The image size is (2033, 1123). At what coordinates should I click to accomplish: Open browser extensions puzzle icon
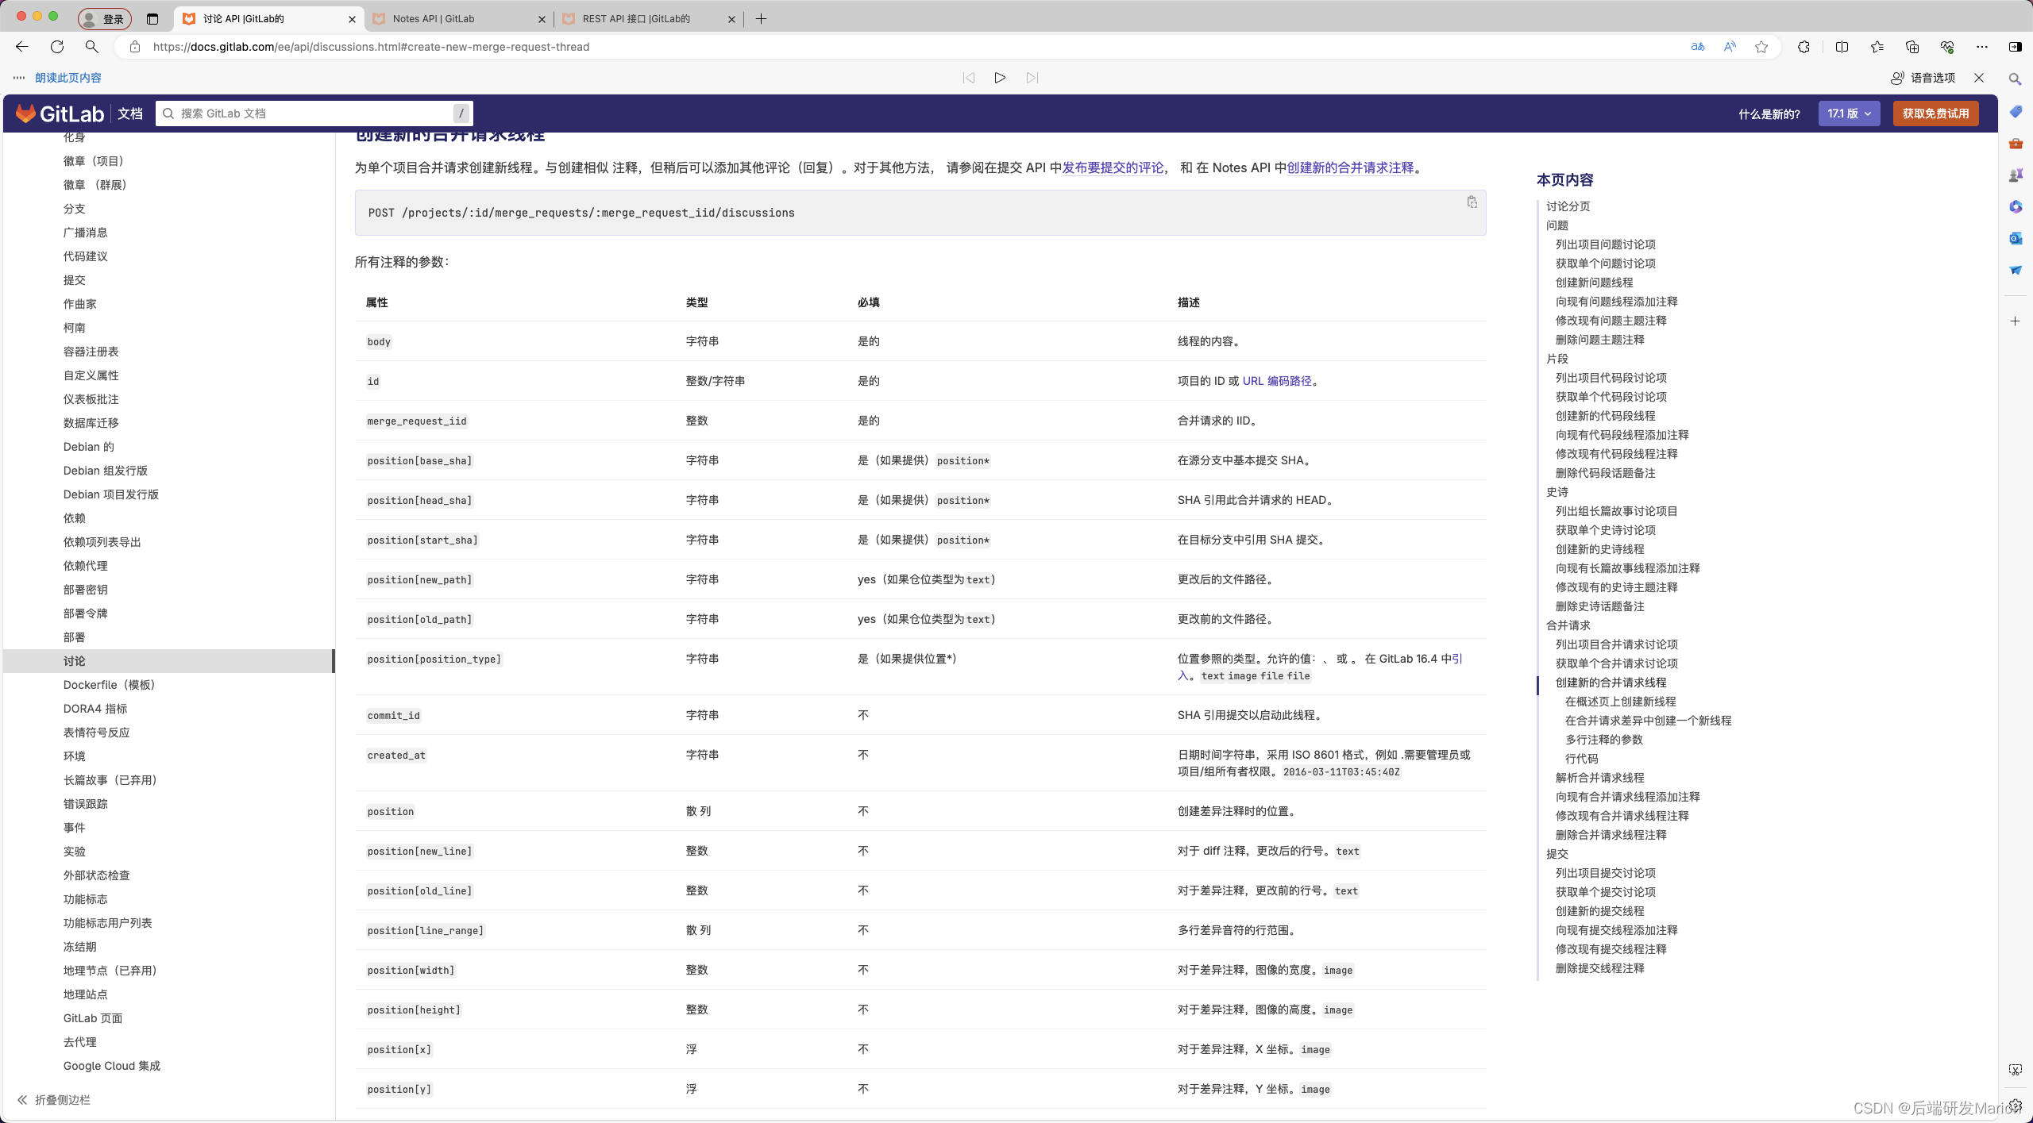1803,47
